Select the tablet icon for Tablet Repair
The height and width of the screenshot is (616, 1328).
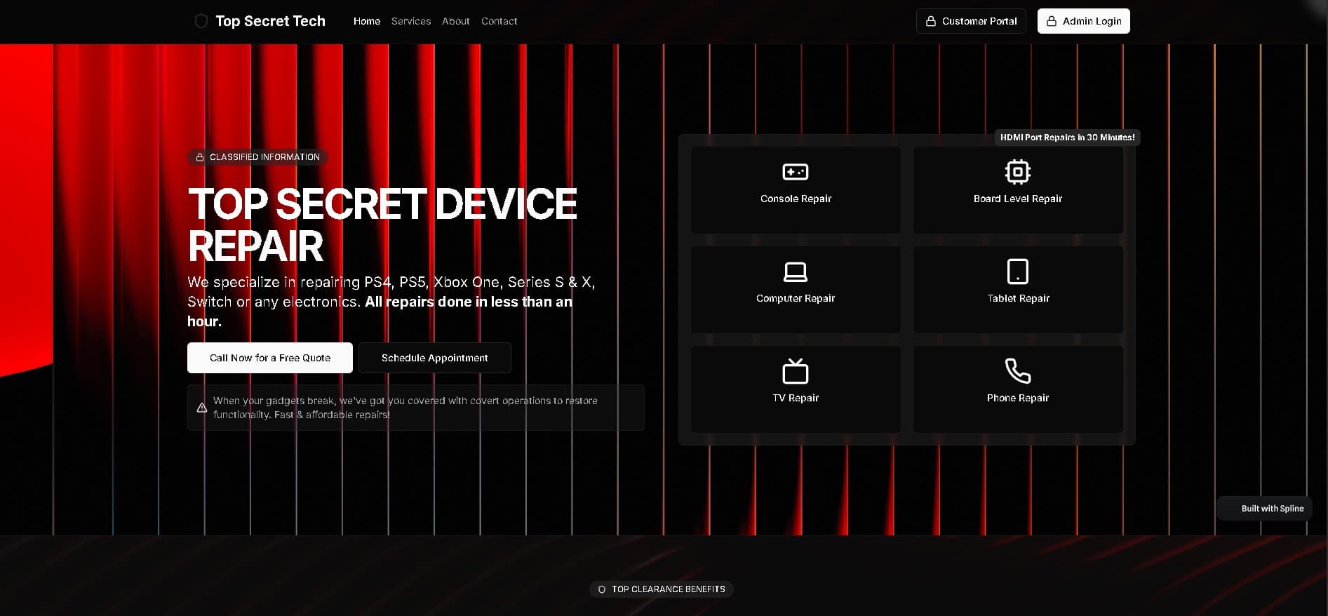click(x=1017, y=272)
